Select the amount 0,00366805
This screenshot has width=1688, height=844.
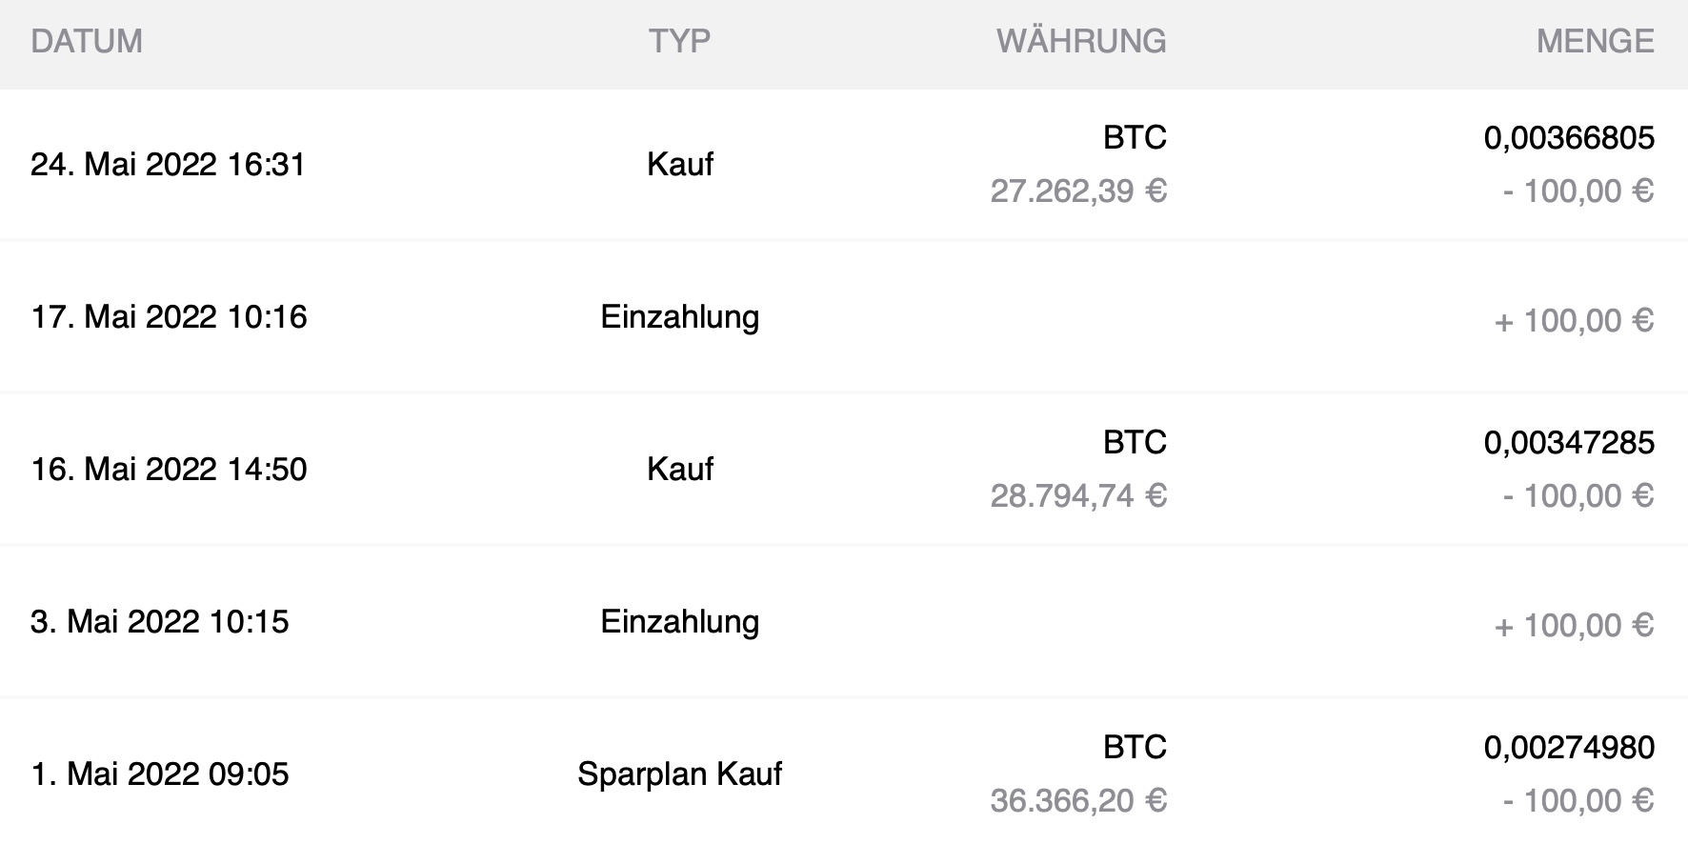click(1569, 138)
